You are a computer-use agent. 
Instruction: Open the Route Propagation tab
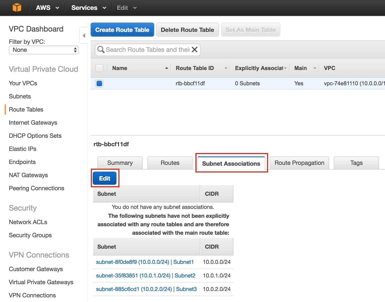tap(299, 163)
